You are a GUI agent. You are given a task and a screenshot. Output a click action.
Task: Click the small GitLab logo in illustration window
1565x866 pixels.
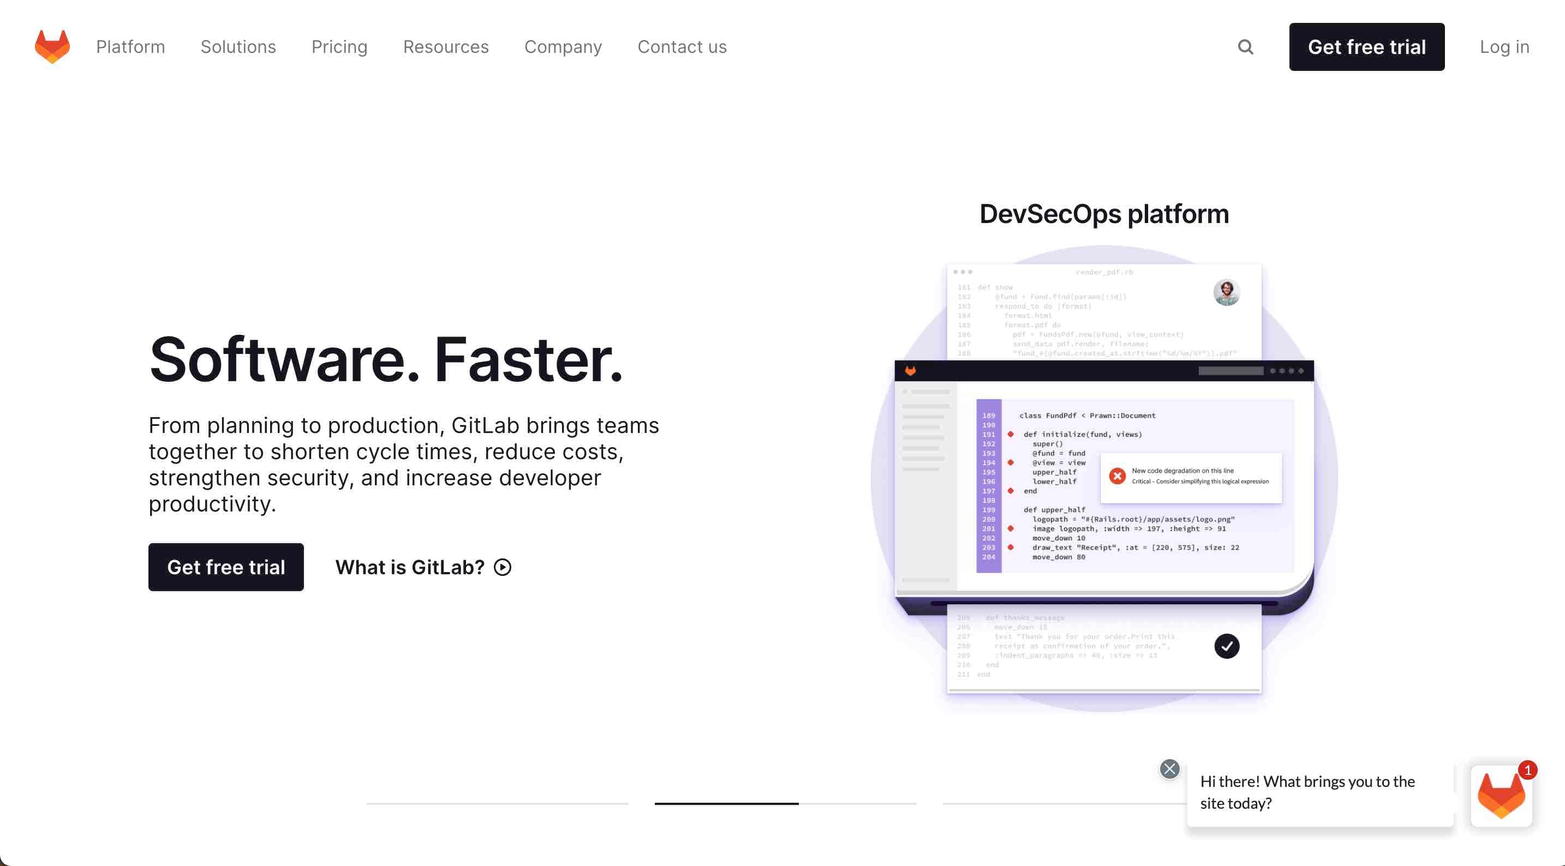[910, 370]
